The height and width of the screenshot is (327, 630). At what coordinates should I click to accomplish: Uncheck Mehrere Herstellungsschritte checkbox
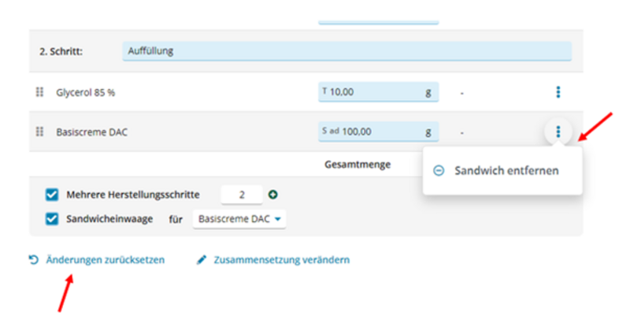[x=52, y=195]
